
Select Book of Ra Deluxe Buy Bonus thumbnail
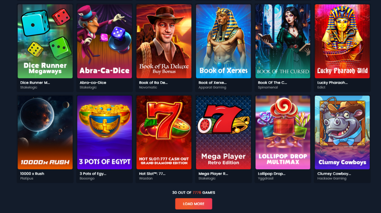(x=164, y=41)
